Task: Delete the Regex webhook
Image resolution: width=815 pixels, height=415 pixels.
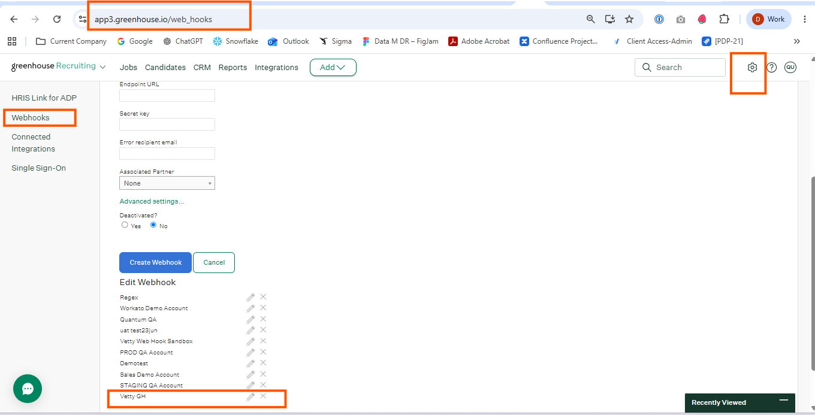Action: (263, 297)
